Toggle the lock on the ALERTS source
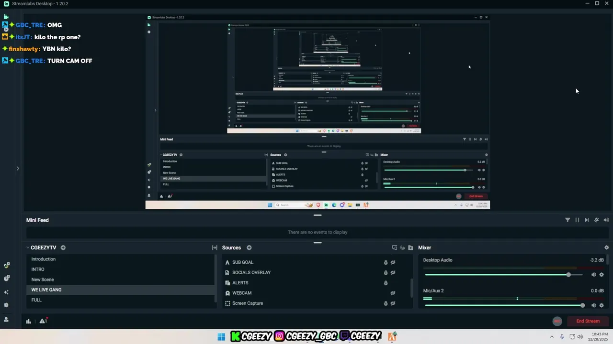This screenshot has height=344, width=613. 386,283
